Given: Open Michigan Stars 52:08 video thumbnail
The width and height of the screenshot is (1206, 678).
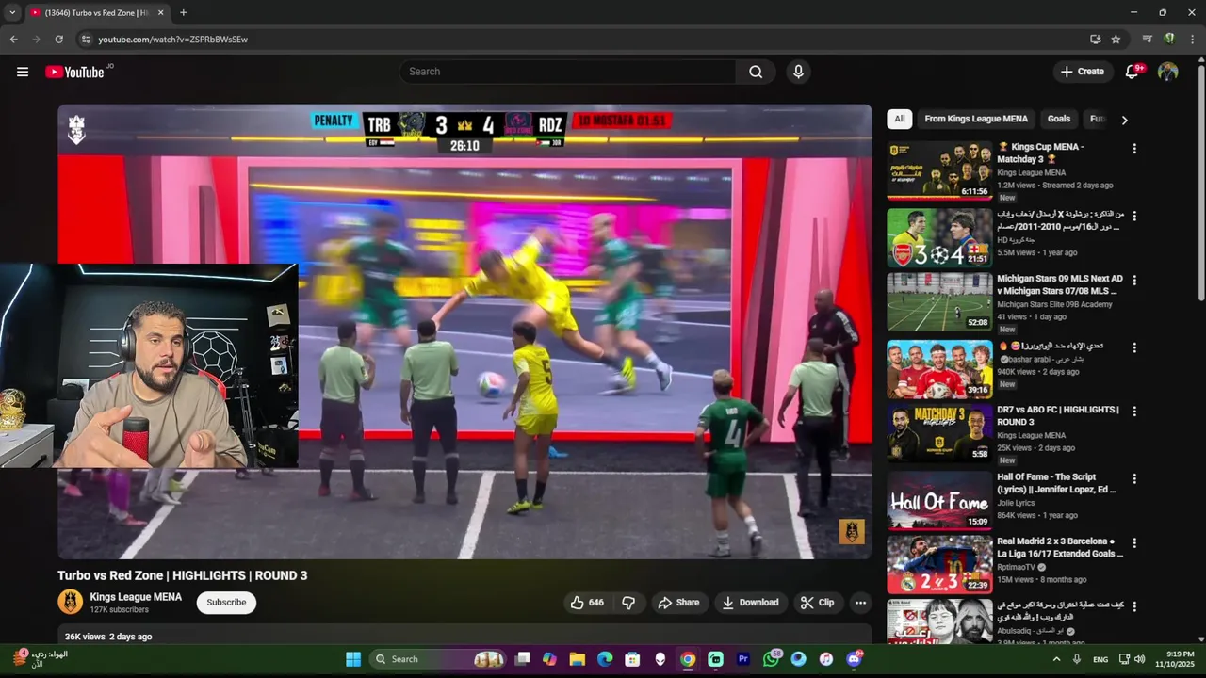Looking at the screenshot, I should tap(939, 302).
